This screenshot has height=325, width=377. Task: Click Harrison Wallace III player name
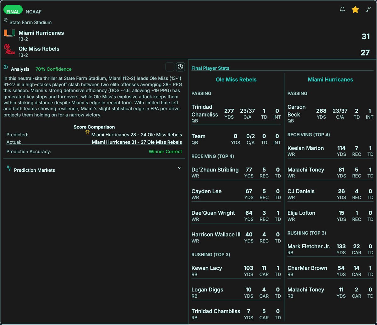216,235
